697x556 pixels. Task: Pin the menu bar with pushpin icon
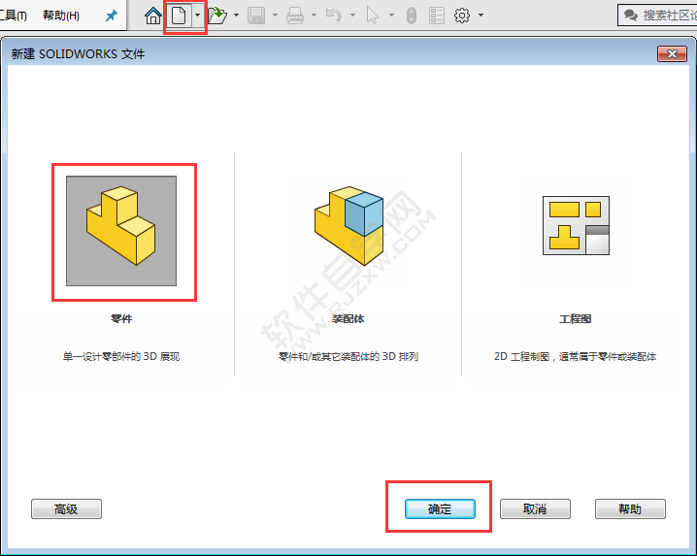click(112, 16)
